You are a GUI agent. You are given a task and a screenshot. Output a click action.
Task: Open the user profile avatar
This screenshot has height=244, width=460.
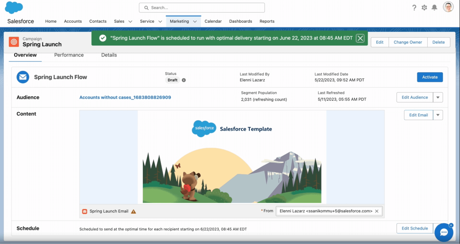point(448,7)
